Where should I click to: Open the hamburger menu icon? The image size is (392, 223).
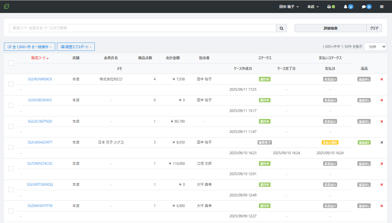(382, 7)
